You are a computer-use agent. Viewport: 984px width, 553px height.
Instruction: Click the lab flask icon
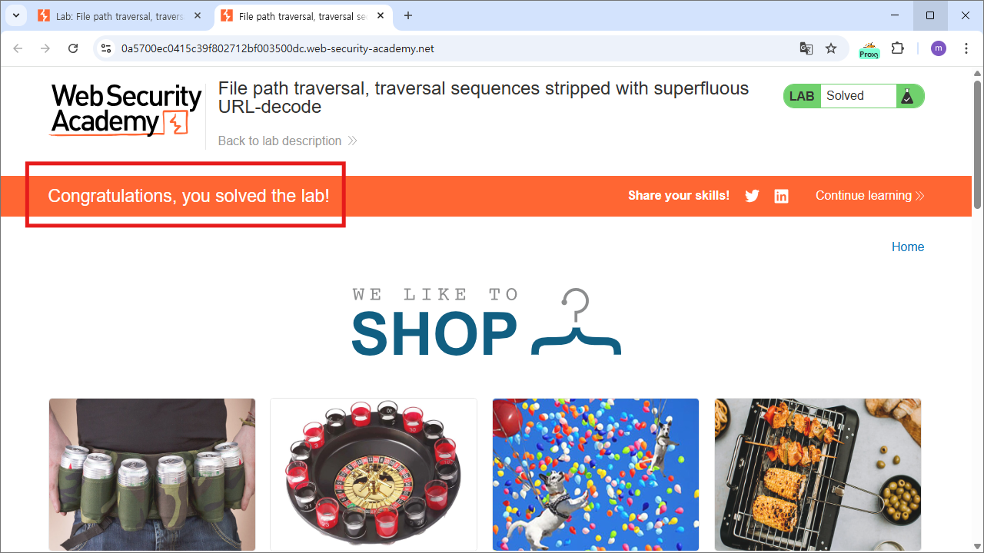[x=907, y=96]
